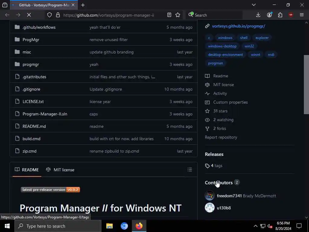The height and width of the screenshot is (232, 309).
Task: Click Report repository
Action: 221,137
